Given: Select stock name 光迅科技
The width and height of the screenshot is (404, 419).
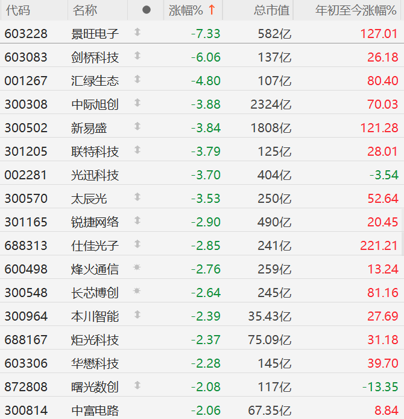Looking at the screenshot, I should click(95, 175).
